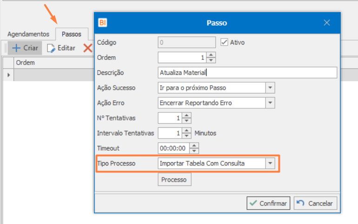Click the Criar plus icon
Screen dimensions: 358x224
click(16, 48)
